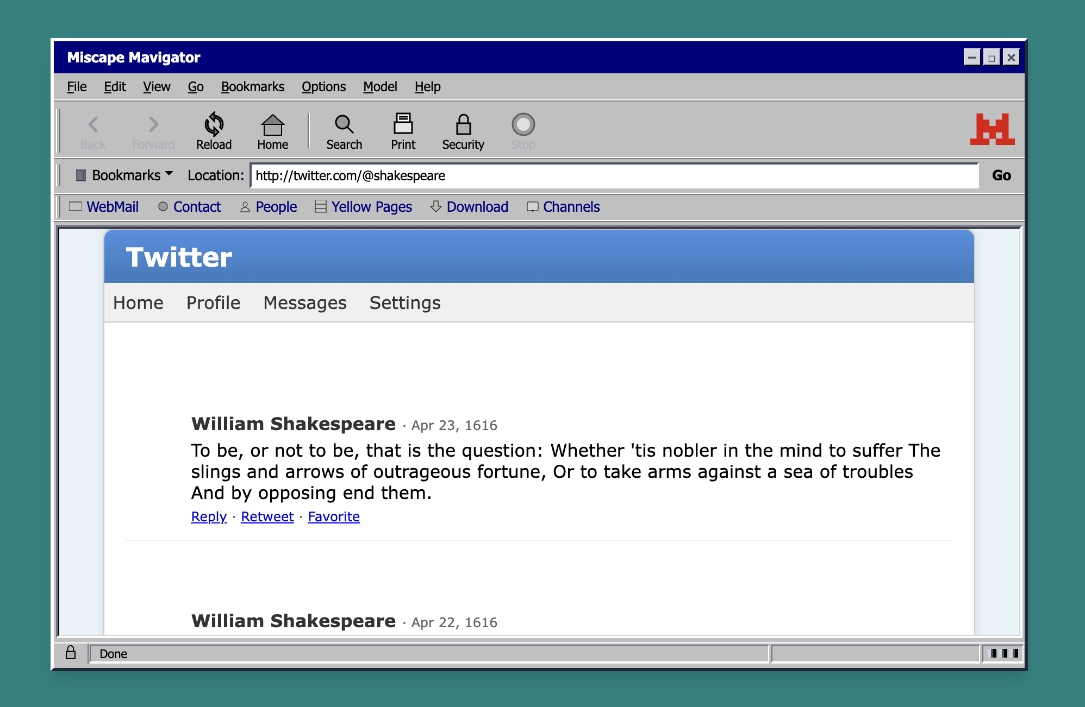The height and width of the screenshot is (707, 1085).
Task: Click the Apr 23, 1616 date
Action: (x=454, y=425)
